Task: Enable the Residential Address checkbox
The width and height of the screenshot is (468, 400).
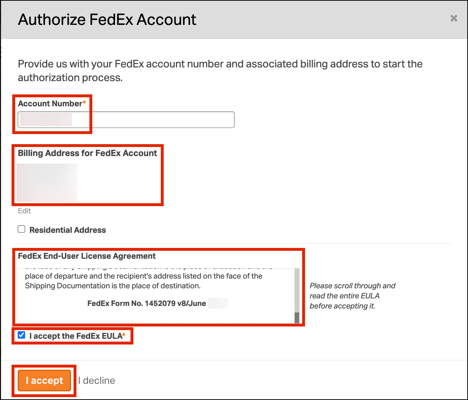Action: pos(22,229)
